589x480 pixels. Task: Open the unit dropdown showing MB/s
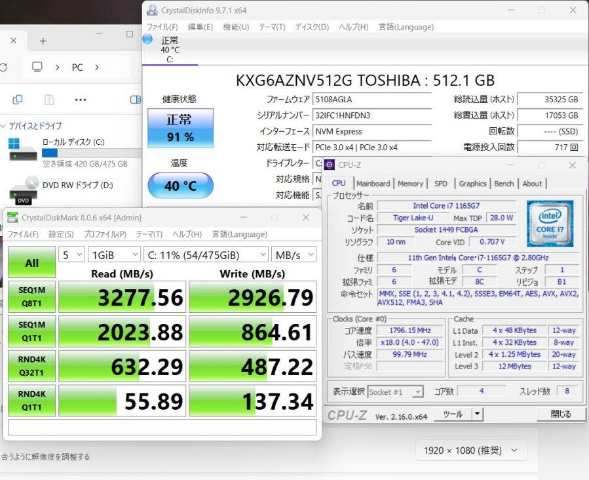pos(294,255)
